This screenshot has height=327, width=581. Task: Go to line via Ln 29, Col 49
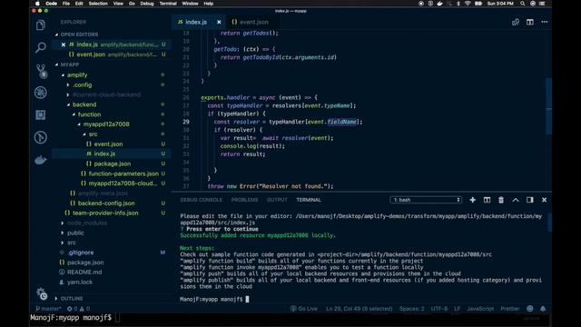(359, 309)
